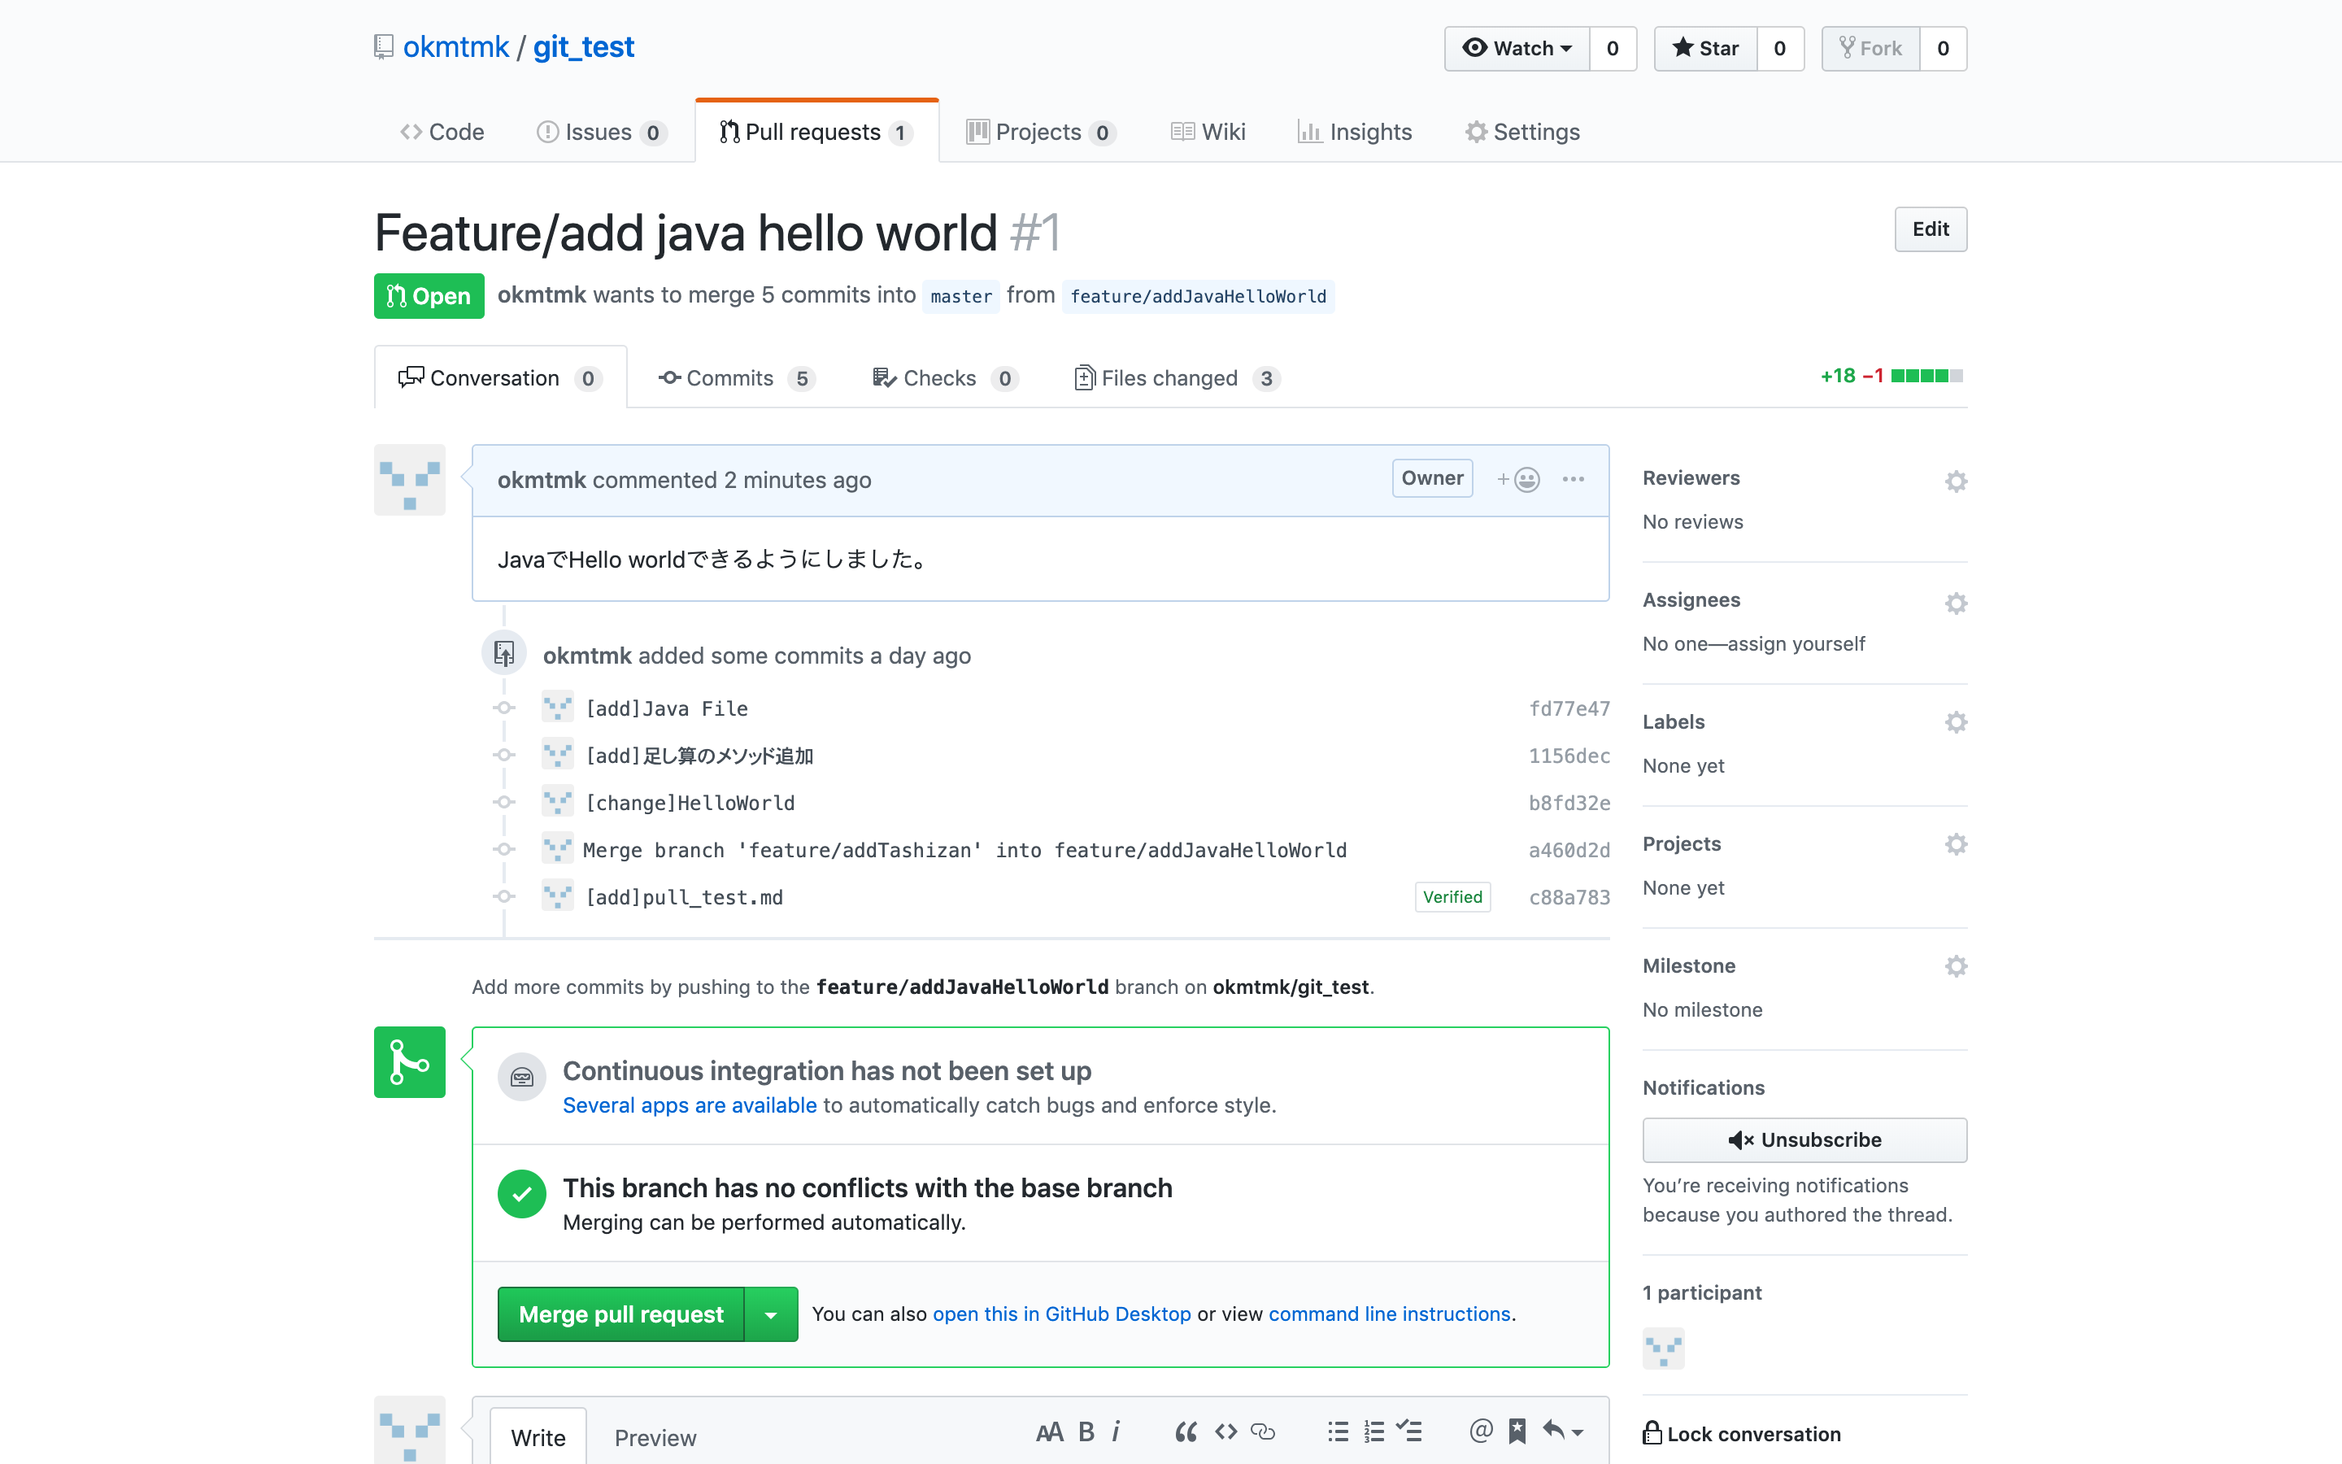The image size is (2342, 1464).
Task: Select the Preview tab in the comment box
Action: tap(655, 1438)
